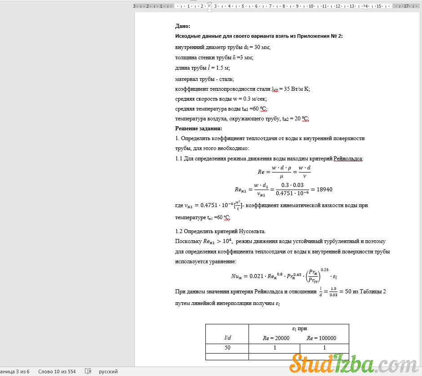This screenshot has width=422, height=376.
Task: Click the heading 'Дано:'
Action: 182,26
